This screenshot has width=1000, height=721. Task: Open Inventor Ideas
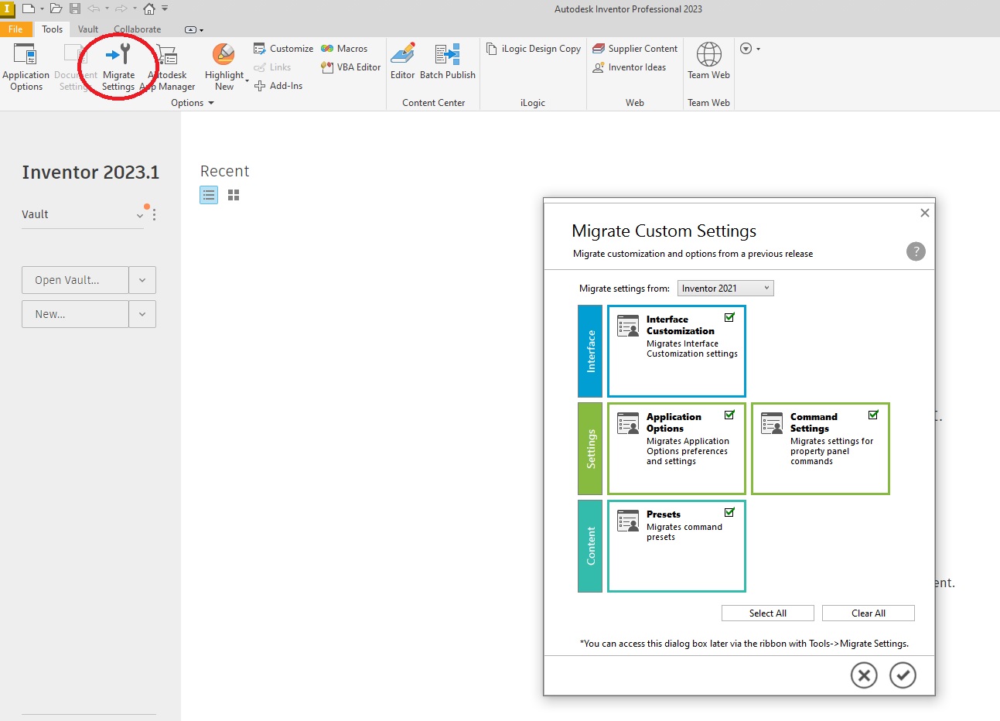point(629,67)
